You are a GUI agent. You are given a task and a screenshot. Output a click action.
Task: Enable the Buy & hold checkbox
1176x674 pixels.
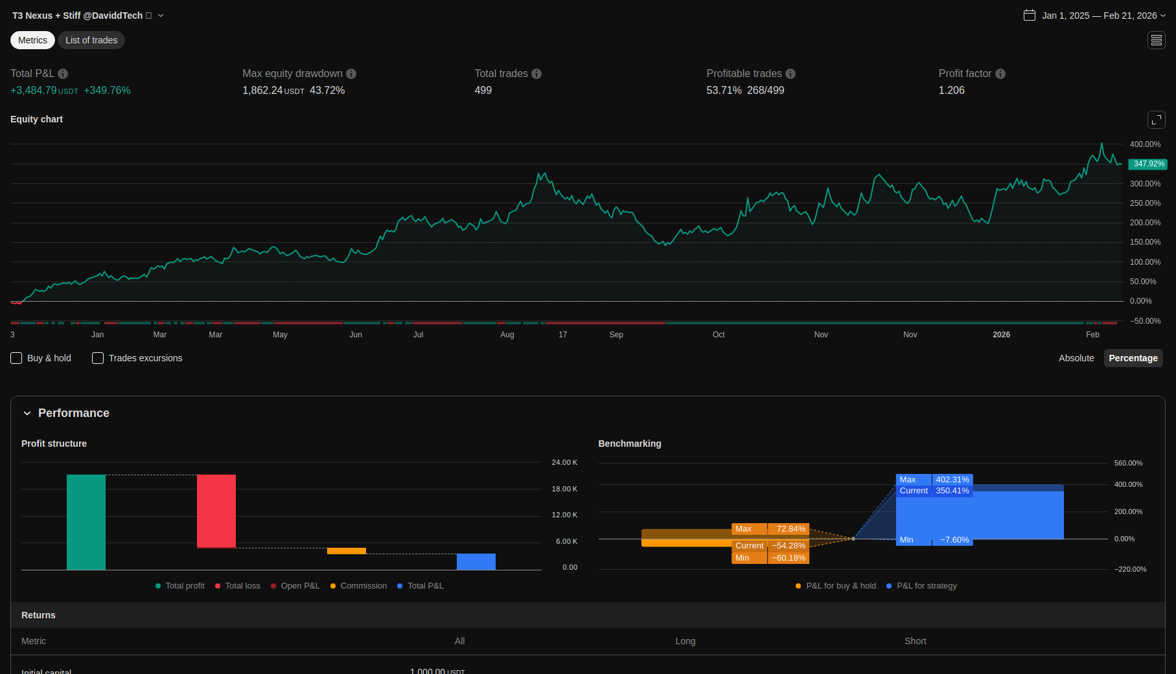[17, 358]
